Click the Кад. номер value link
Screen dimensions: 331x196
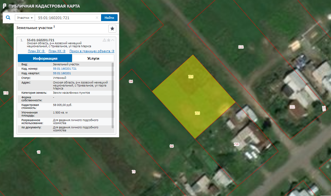point(64,69)
